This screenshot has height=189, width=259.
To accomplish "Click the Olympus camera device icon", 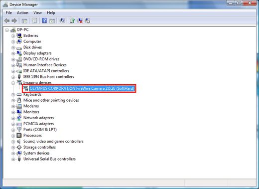I will tap(25, 88).
